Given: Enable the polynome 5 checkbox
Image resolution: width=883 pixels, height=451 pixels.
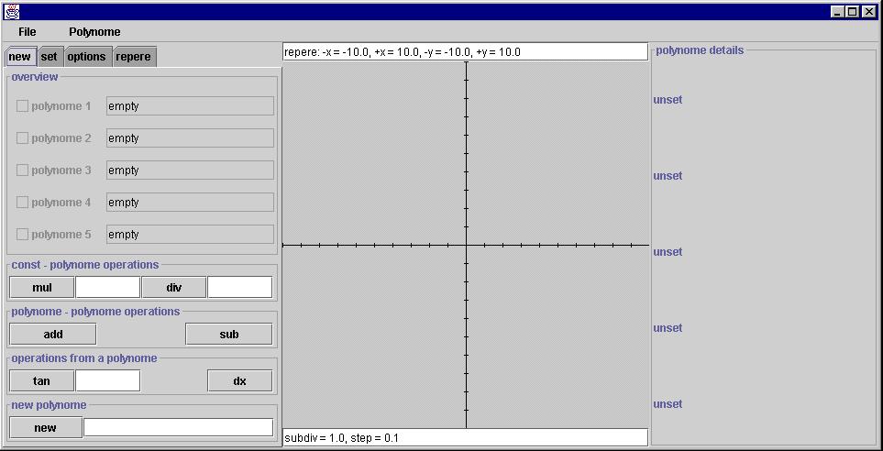Looking at the screenshot, I should 23,235.
